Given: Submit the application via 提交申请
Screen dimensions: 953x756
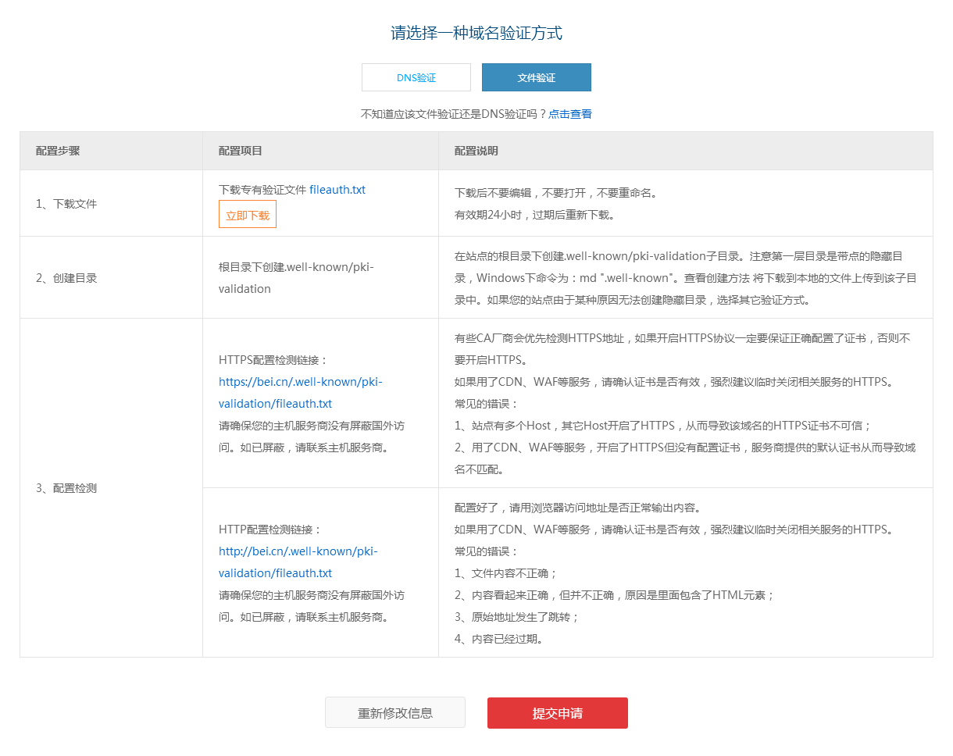Looking at the screenshot, I should point(557,713).
